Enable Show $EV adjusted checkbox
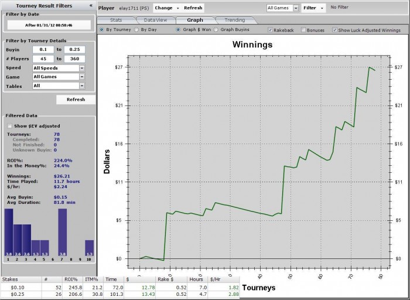Image resolution: width=410 pixels, height=300 pixels. [x=10, y=126]
